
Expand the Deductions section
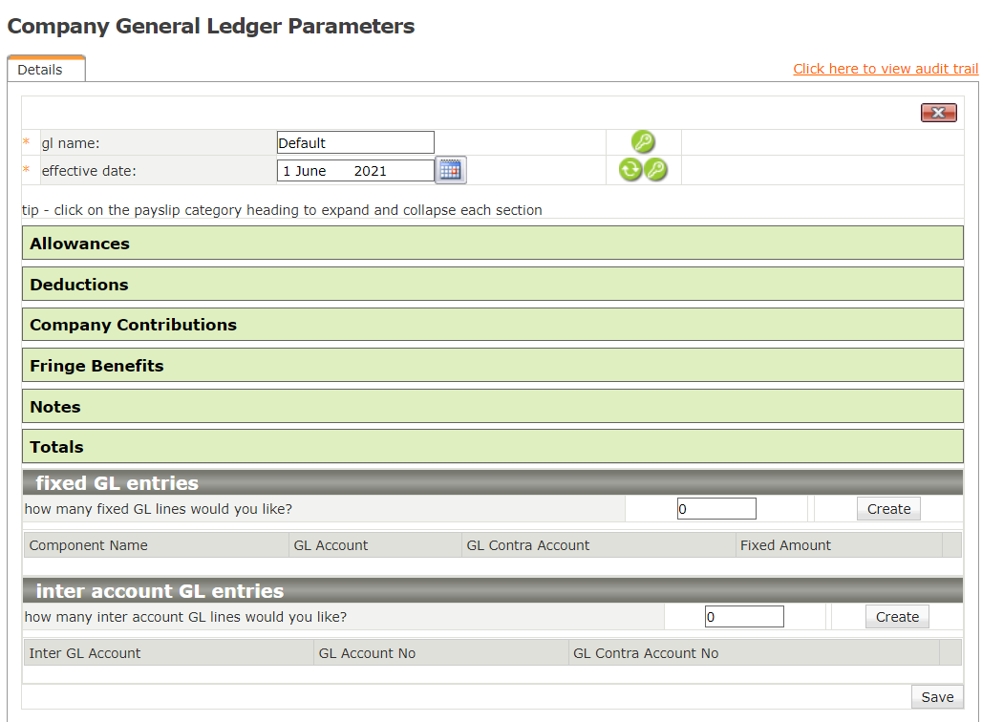click(x=79, y=285)
